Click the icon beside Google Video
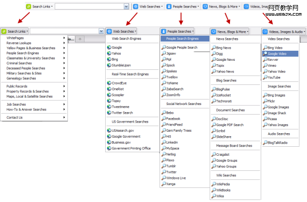This screenshot has width=307, height=202. [x=265, y=53]
